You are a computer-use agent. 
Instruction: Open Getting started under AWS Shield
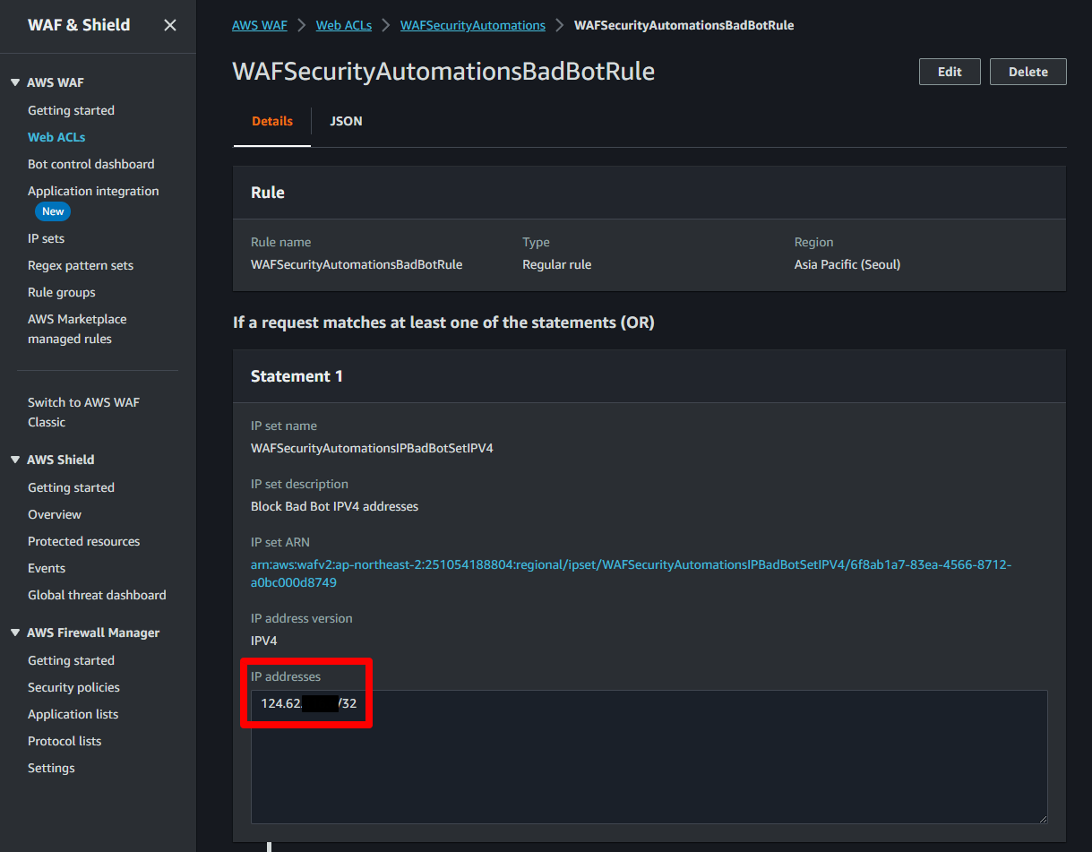click(x=71, y=487)
